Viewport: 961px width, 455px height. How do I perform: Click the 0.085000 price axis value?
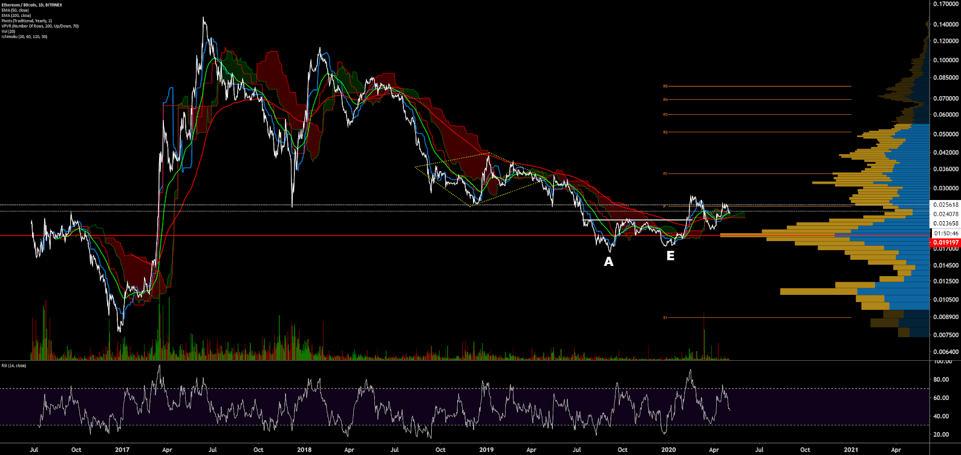click(946, 78)
